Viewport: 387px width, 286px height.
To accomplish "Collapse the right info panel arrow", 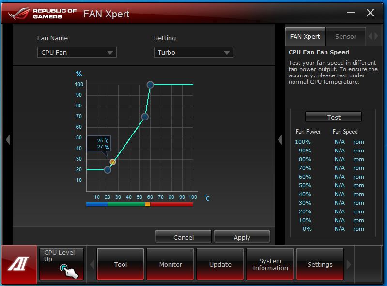I will click(280, 140).
